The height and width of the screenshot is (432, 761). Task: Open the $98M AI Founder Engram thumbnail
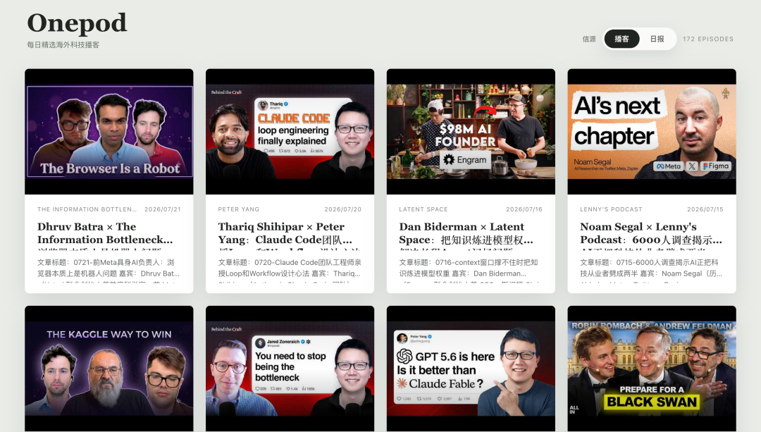click(x=471, y=132)
